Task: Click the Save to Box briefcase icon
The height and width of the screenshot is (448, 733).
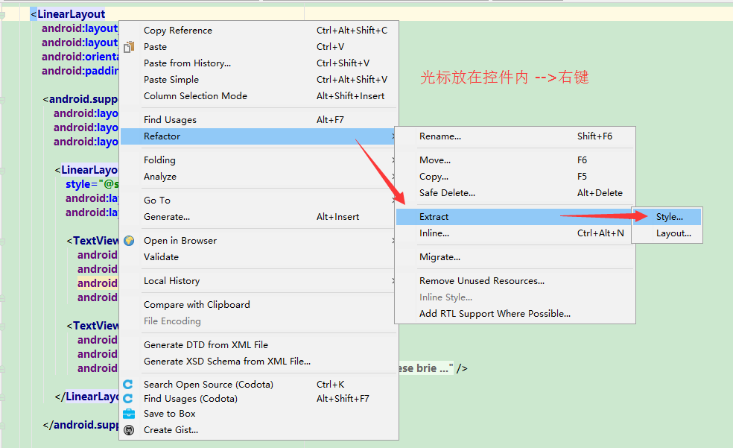Action: coord(129,414)
